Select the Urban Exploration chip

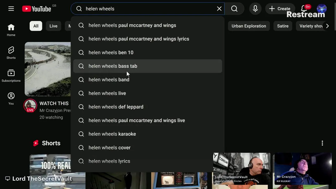click(249, 26)
